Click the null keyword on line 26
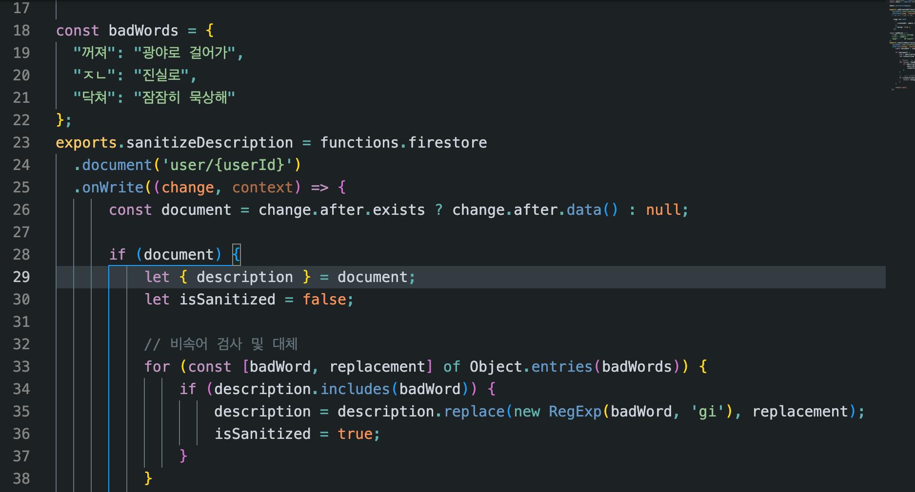 click(663, 209)
